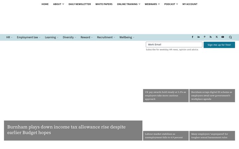
Task: Open the LinkedIn social icon
Action: 199,37
